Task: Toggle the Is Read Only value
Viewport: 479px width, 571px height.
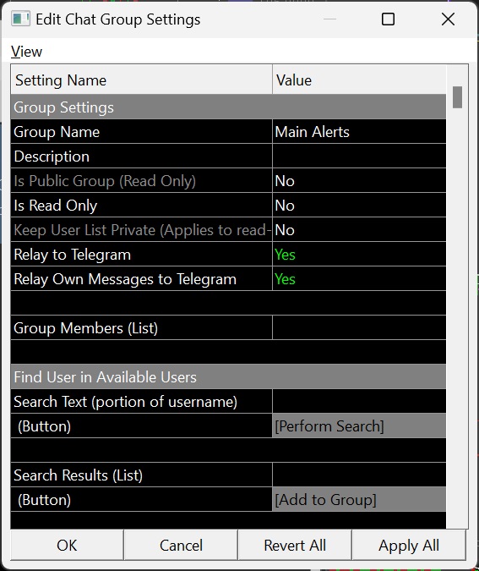Action: (359, 206)
